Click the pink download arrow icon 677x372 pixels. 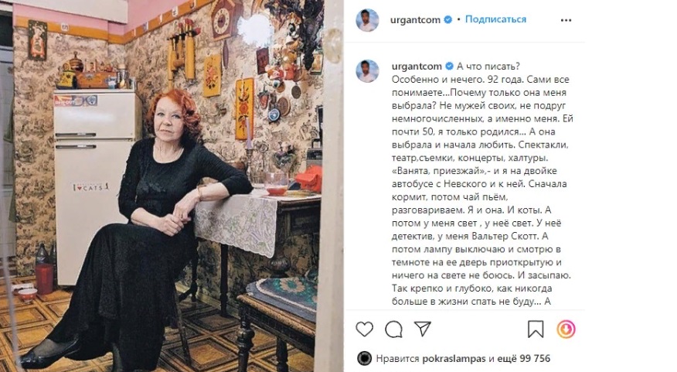(566, 329)
